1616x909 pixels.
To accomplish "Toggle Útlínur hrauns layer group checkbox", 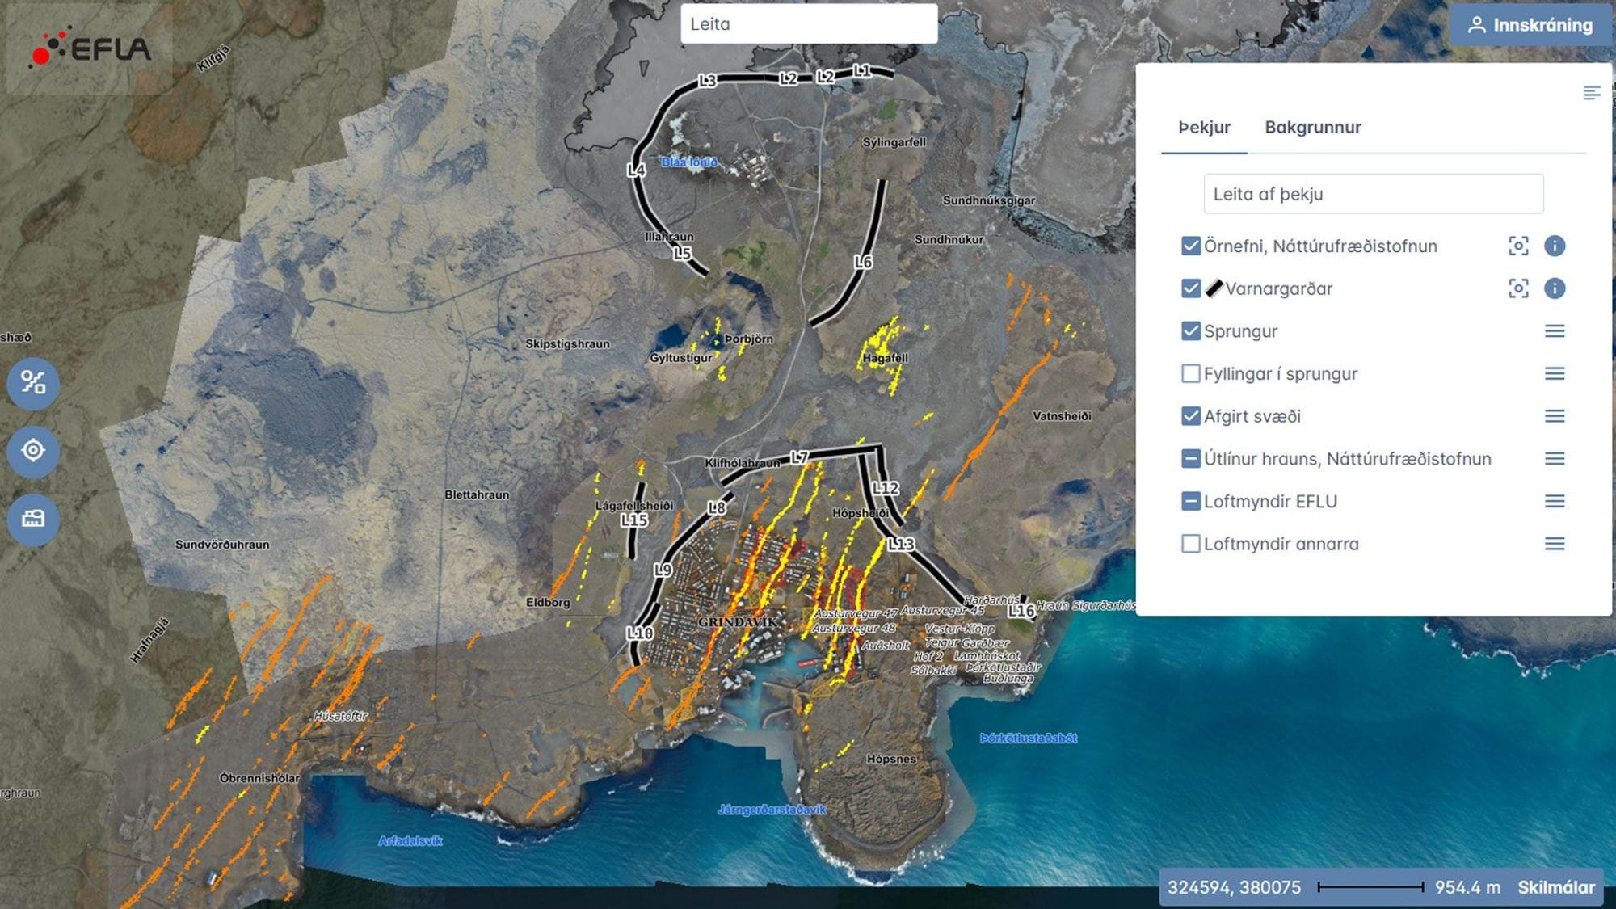I will tap(1190, 459).
